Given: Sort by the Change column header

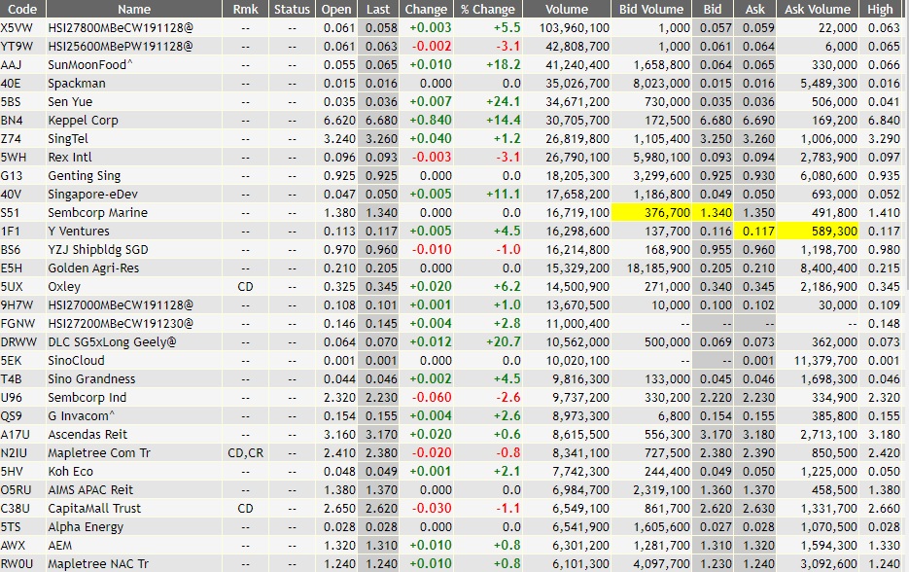Looking at the screenshot, I should click(x=426, y=9).
